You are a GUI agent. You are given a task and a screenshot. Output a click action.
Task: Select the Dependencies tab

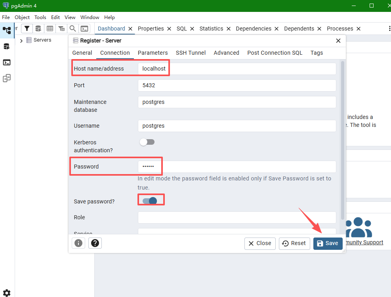(254, 29)
